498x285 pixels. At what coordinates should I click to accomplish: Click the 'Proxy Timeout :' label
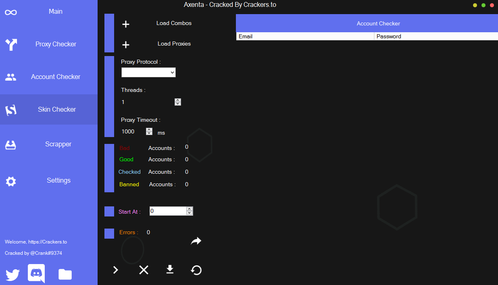click(x=141, y=120)
